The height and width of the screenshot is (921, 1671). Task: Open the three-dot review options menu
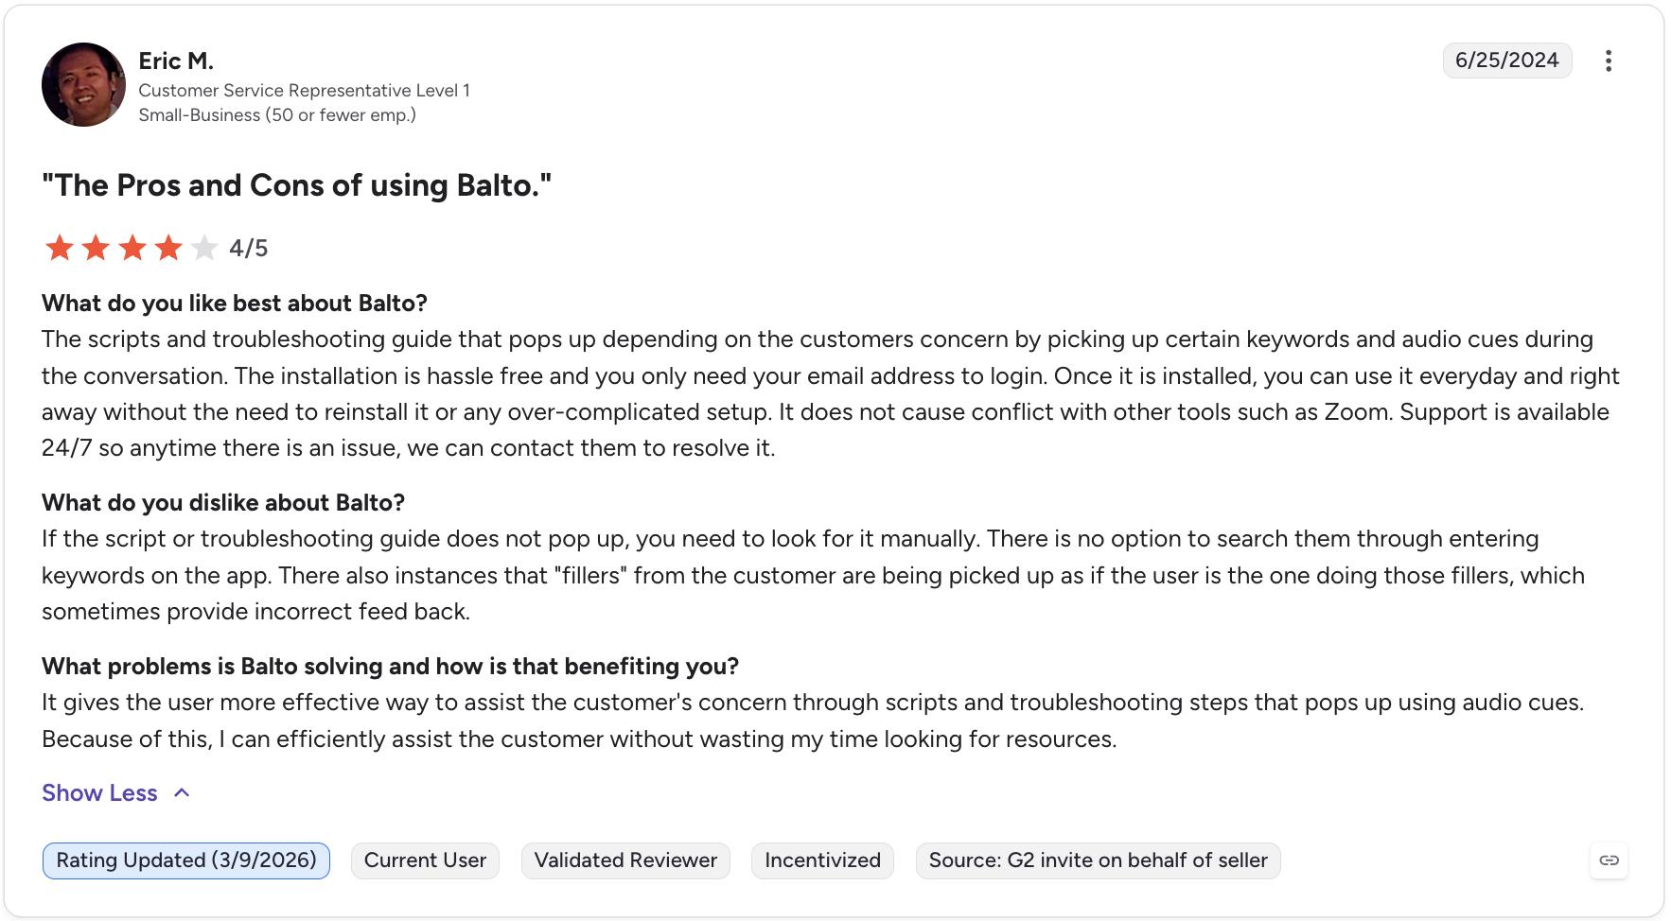pos(1608,61)
